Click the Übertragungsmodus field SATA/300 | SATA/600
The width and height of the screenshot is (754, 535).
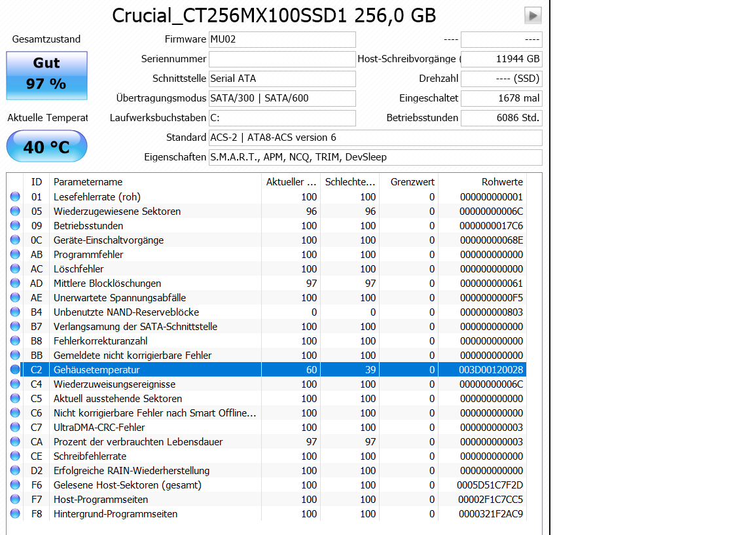point(282,98)
